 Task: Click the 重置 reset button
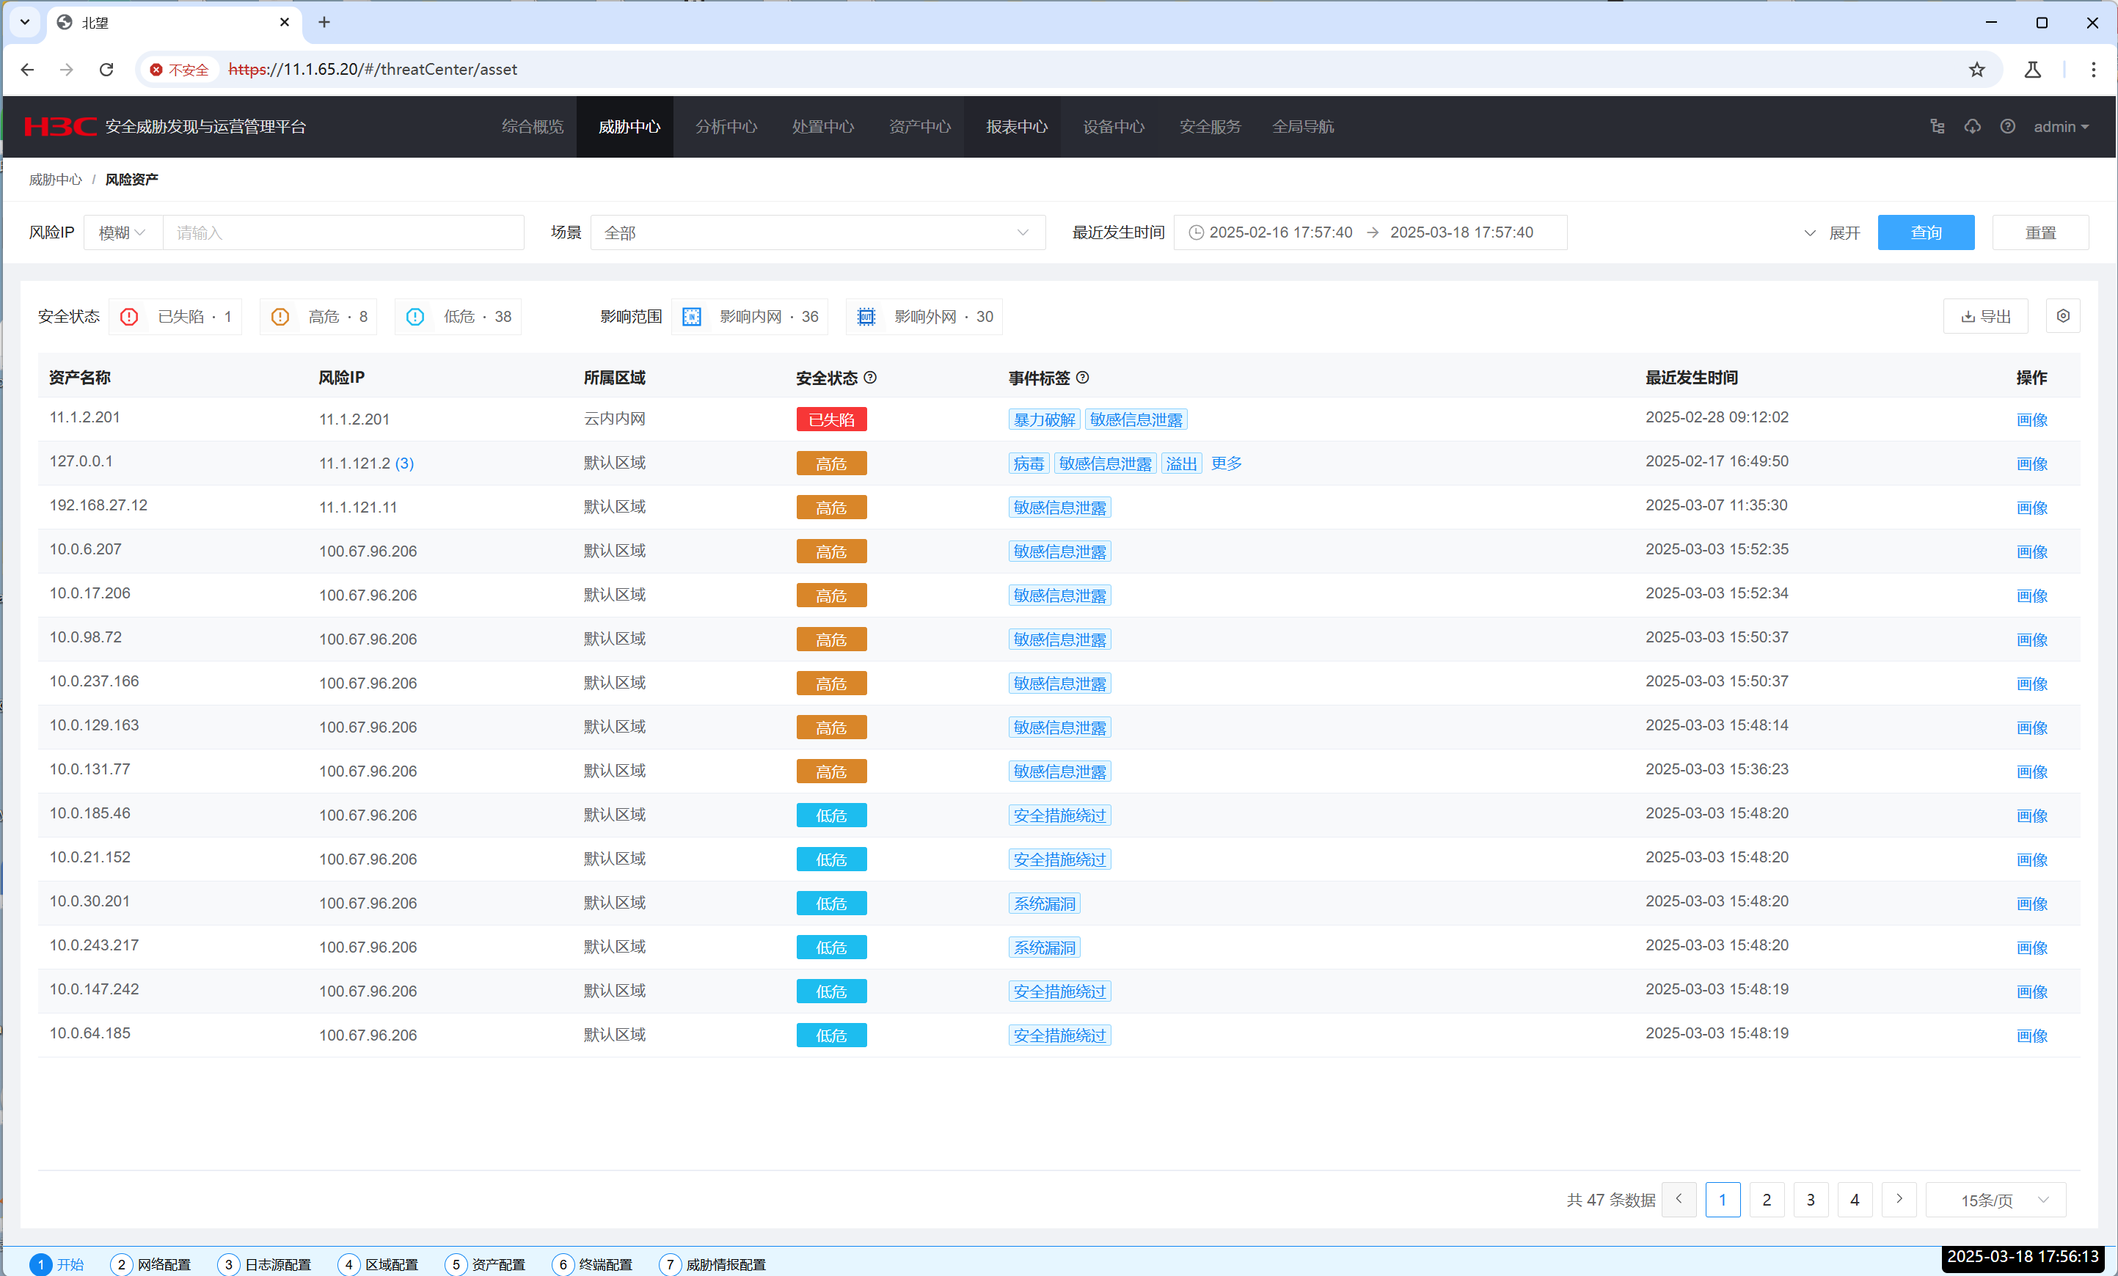[2040, 232]
